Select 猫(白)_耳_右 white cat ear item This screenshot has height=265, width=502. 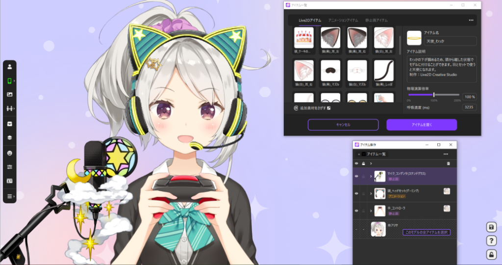pyautogui.click(x=303, y=71)
